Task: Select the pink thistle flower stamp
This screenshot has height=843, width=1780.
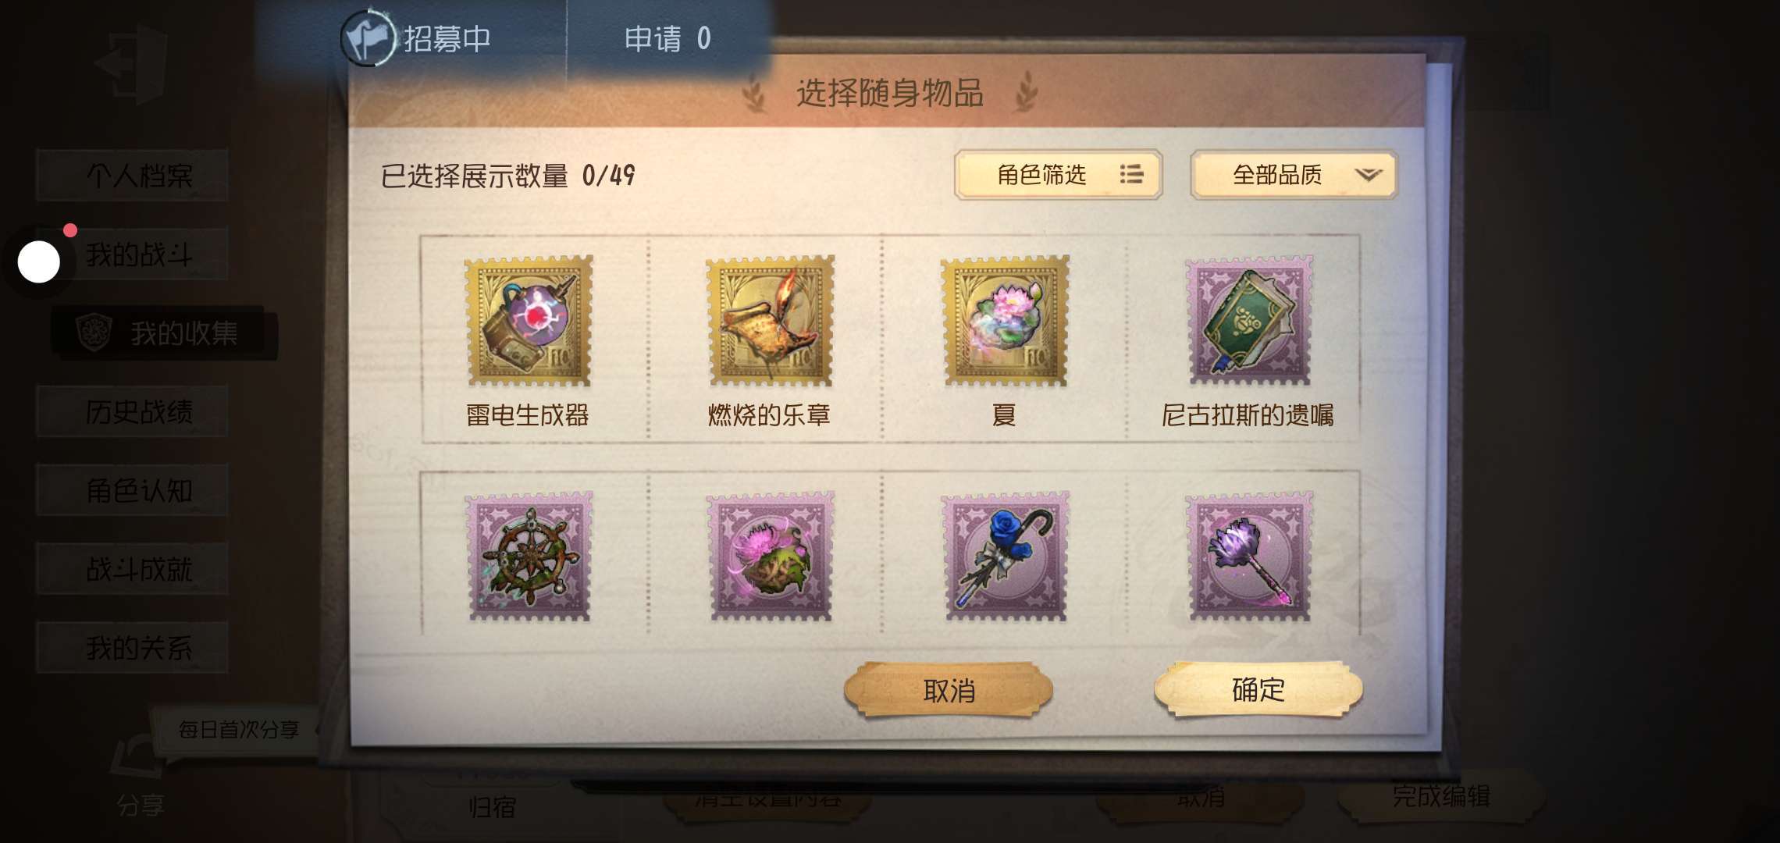Action: click(770, 557)
